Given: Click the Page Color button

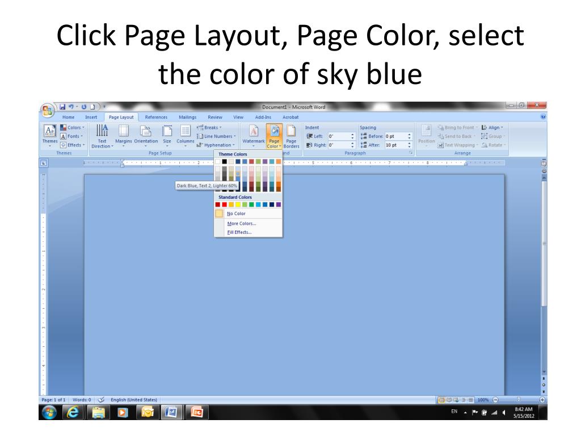Looking at the screenshot, I should pos(274,136).
